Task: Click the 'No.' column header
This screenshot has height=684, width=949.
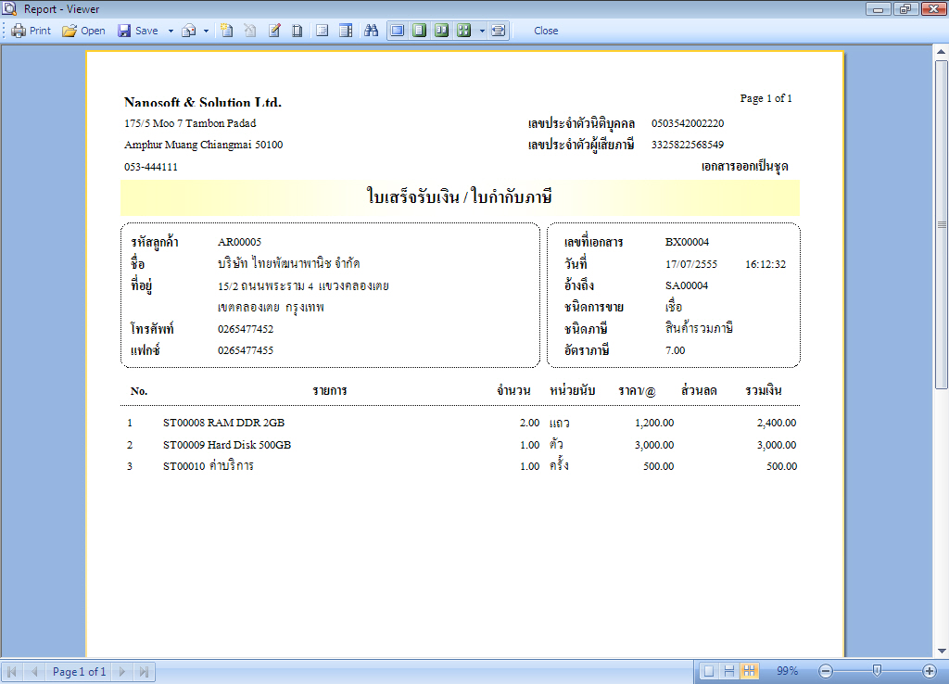Action: pyautogui.click(x=139, y=391)
